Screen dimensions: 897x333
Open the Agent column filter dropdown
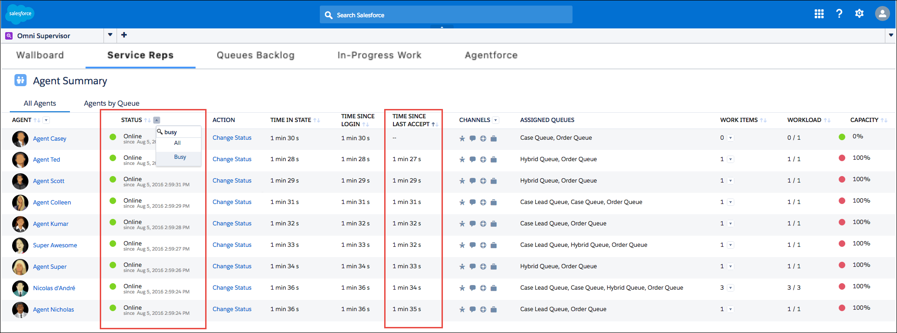point(46,120)
